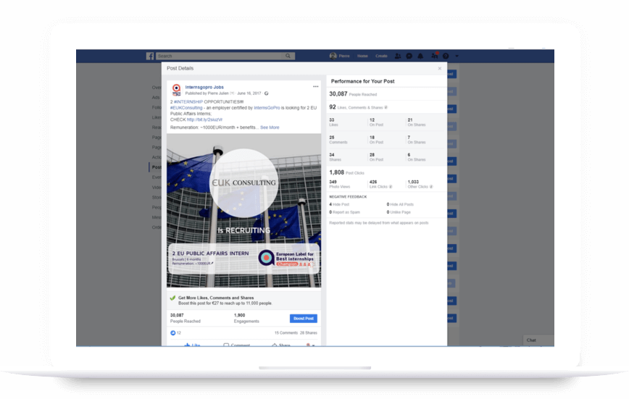Click the 30,087 People Reached stat
The width and height of the screenshot is (629, 399).
353,94
